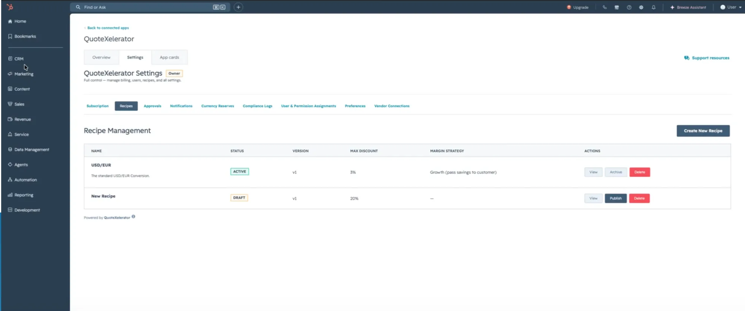Open the Sales sidebar section
Screen dimensions: 745x311
pos(16,104)
